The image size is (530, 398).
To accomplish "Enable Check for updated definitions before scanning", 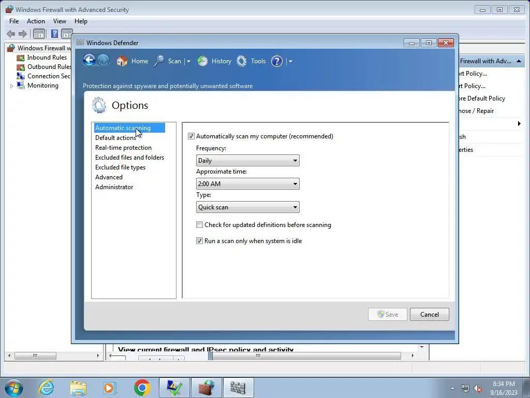I will point(200,225).
